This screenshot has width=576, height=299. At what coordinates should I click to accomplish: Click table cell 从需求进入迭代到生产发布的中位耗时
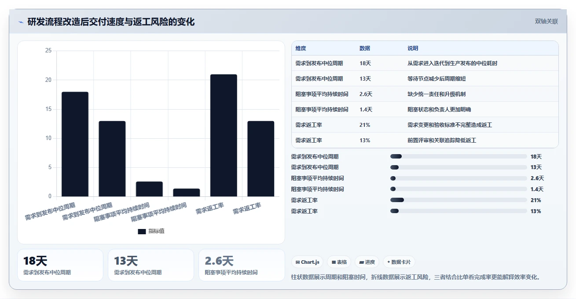click(x=452, y=63)
